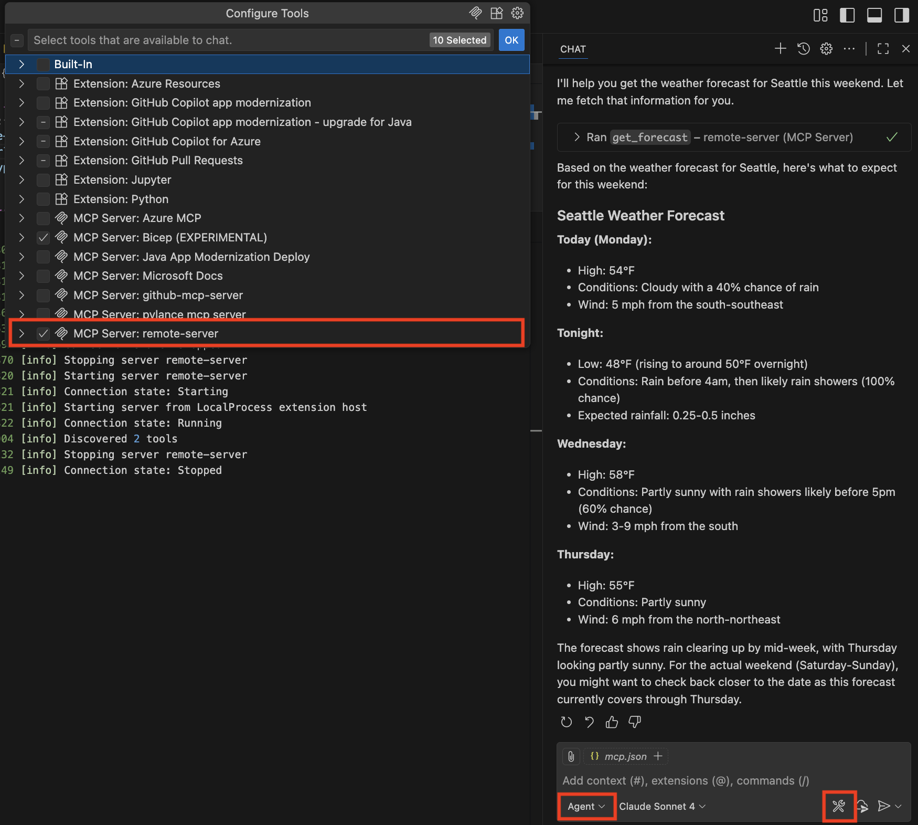Close the chat panel
This screenshot has height=825, width=918.
click(906, 49)
